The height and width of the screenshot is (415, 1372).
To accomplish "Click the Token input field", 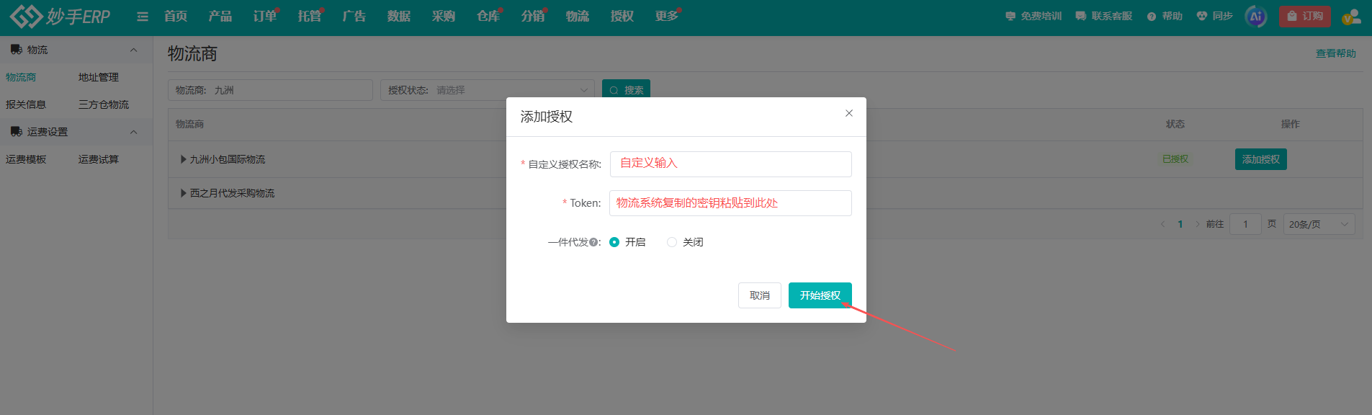I will (731, 203).
